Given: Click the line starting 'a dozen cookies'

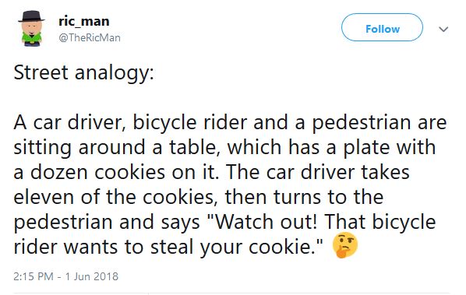Looking at the screenshot, I should click(212, 173).
